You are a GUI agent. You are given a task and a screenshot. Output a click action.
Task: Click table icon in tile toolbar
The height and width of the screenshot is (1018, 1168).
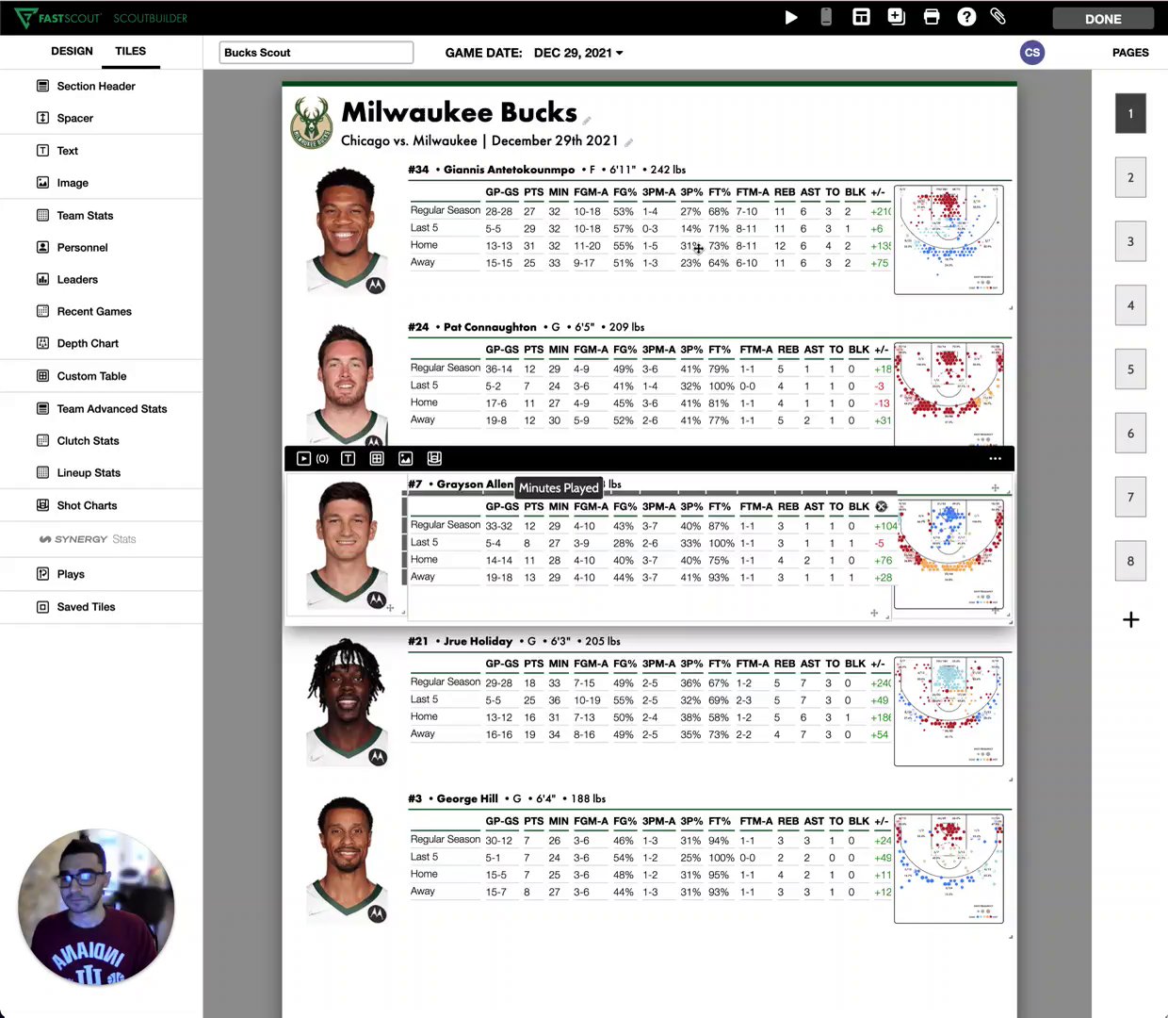click(x=377, y=458)
